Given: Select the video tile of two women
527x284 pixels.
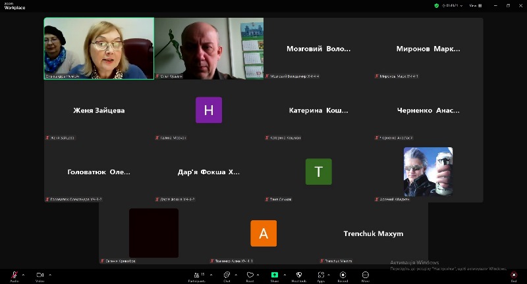Looking at the screenshot, I should click(x=99, y=49).
